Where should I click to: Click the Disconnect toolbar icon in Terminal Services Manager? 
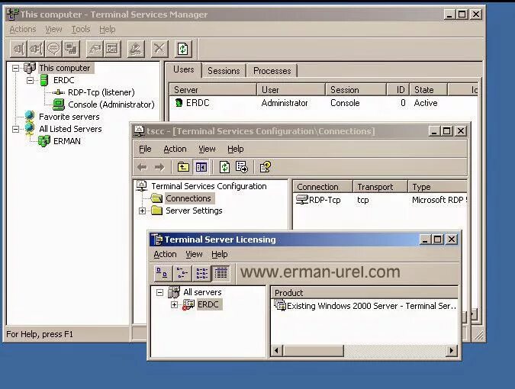[36, 49]
